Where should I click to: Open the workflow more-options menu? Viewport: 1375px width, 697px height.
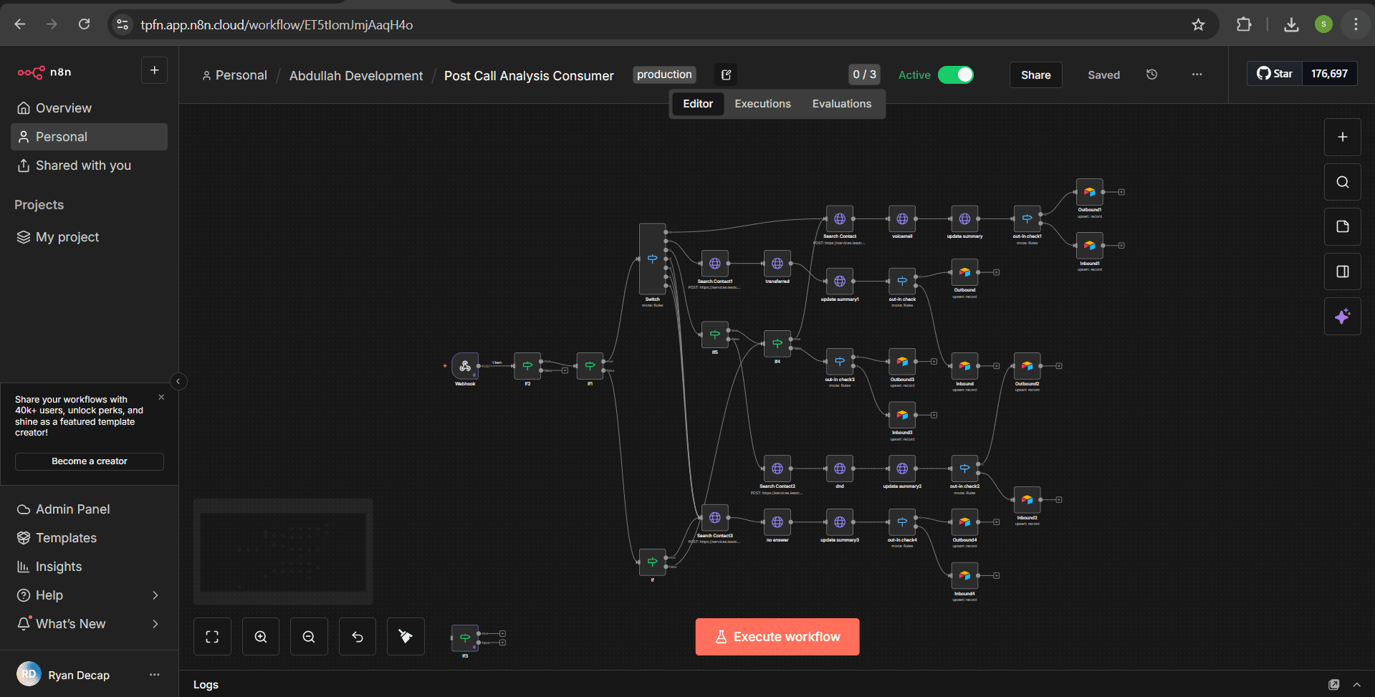tap(1197, 74)
